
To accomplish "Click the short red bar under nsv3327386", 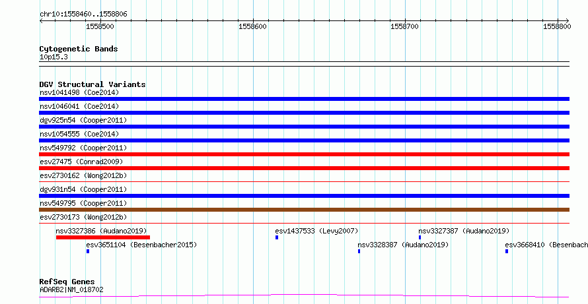I will [x=103, y=237].
